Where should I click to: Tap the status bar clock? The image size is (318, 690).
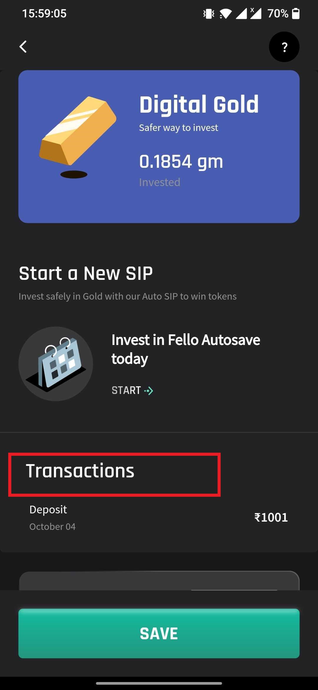coord(44,14)
